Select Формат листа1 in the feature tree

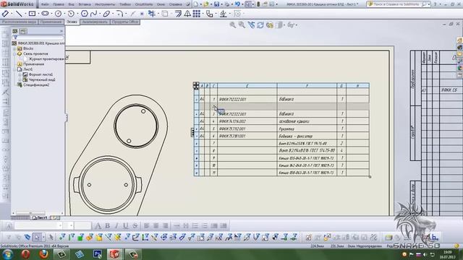point(41,74)
